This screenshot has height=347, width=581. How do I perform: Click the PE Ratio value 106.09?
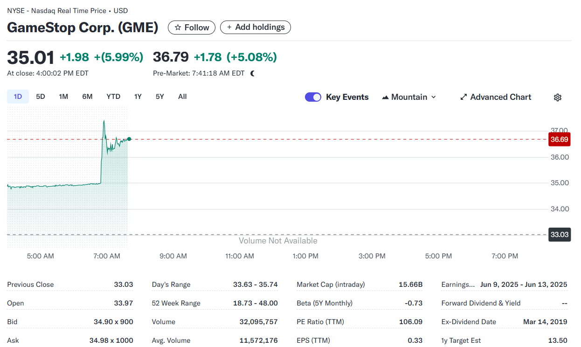[411, 322]
